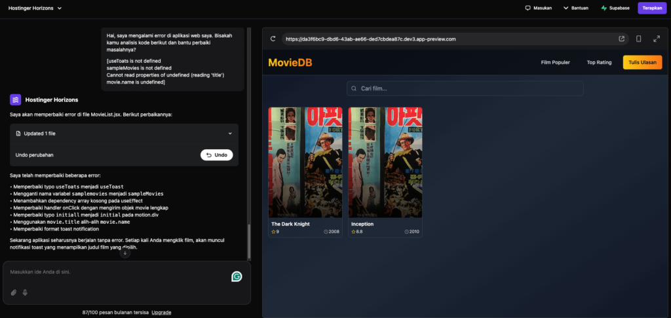Open the Inception poster
This screenshot has height=318, width=671.
[385, 162]
